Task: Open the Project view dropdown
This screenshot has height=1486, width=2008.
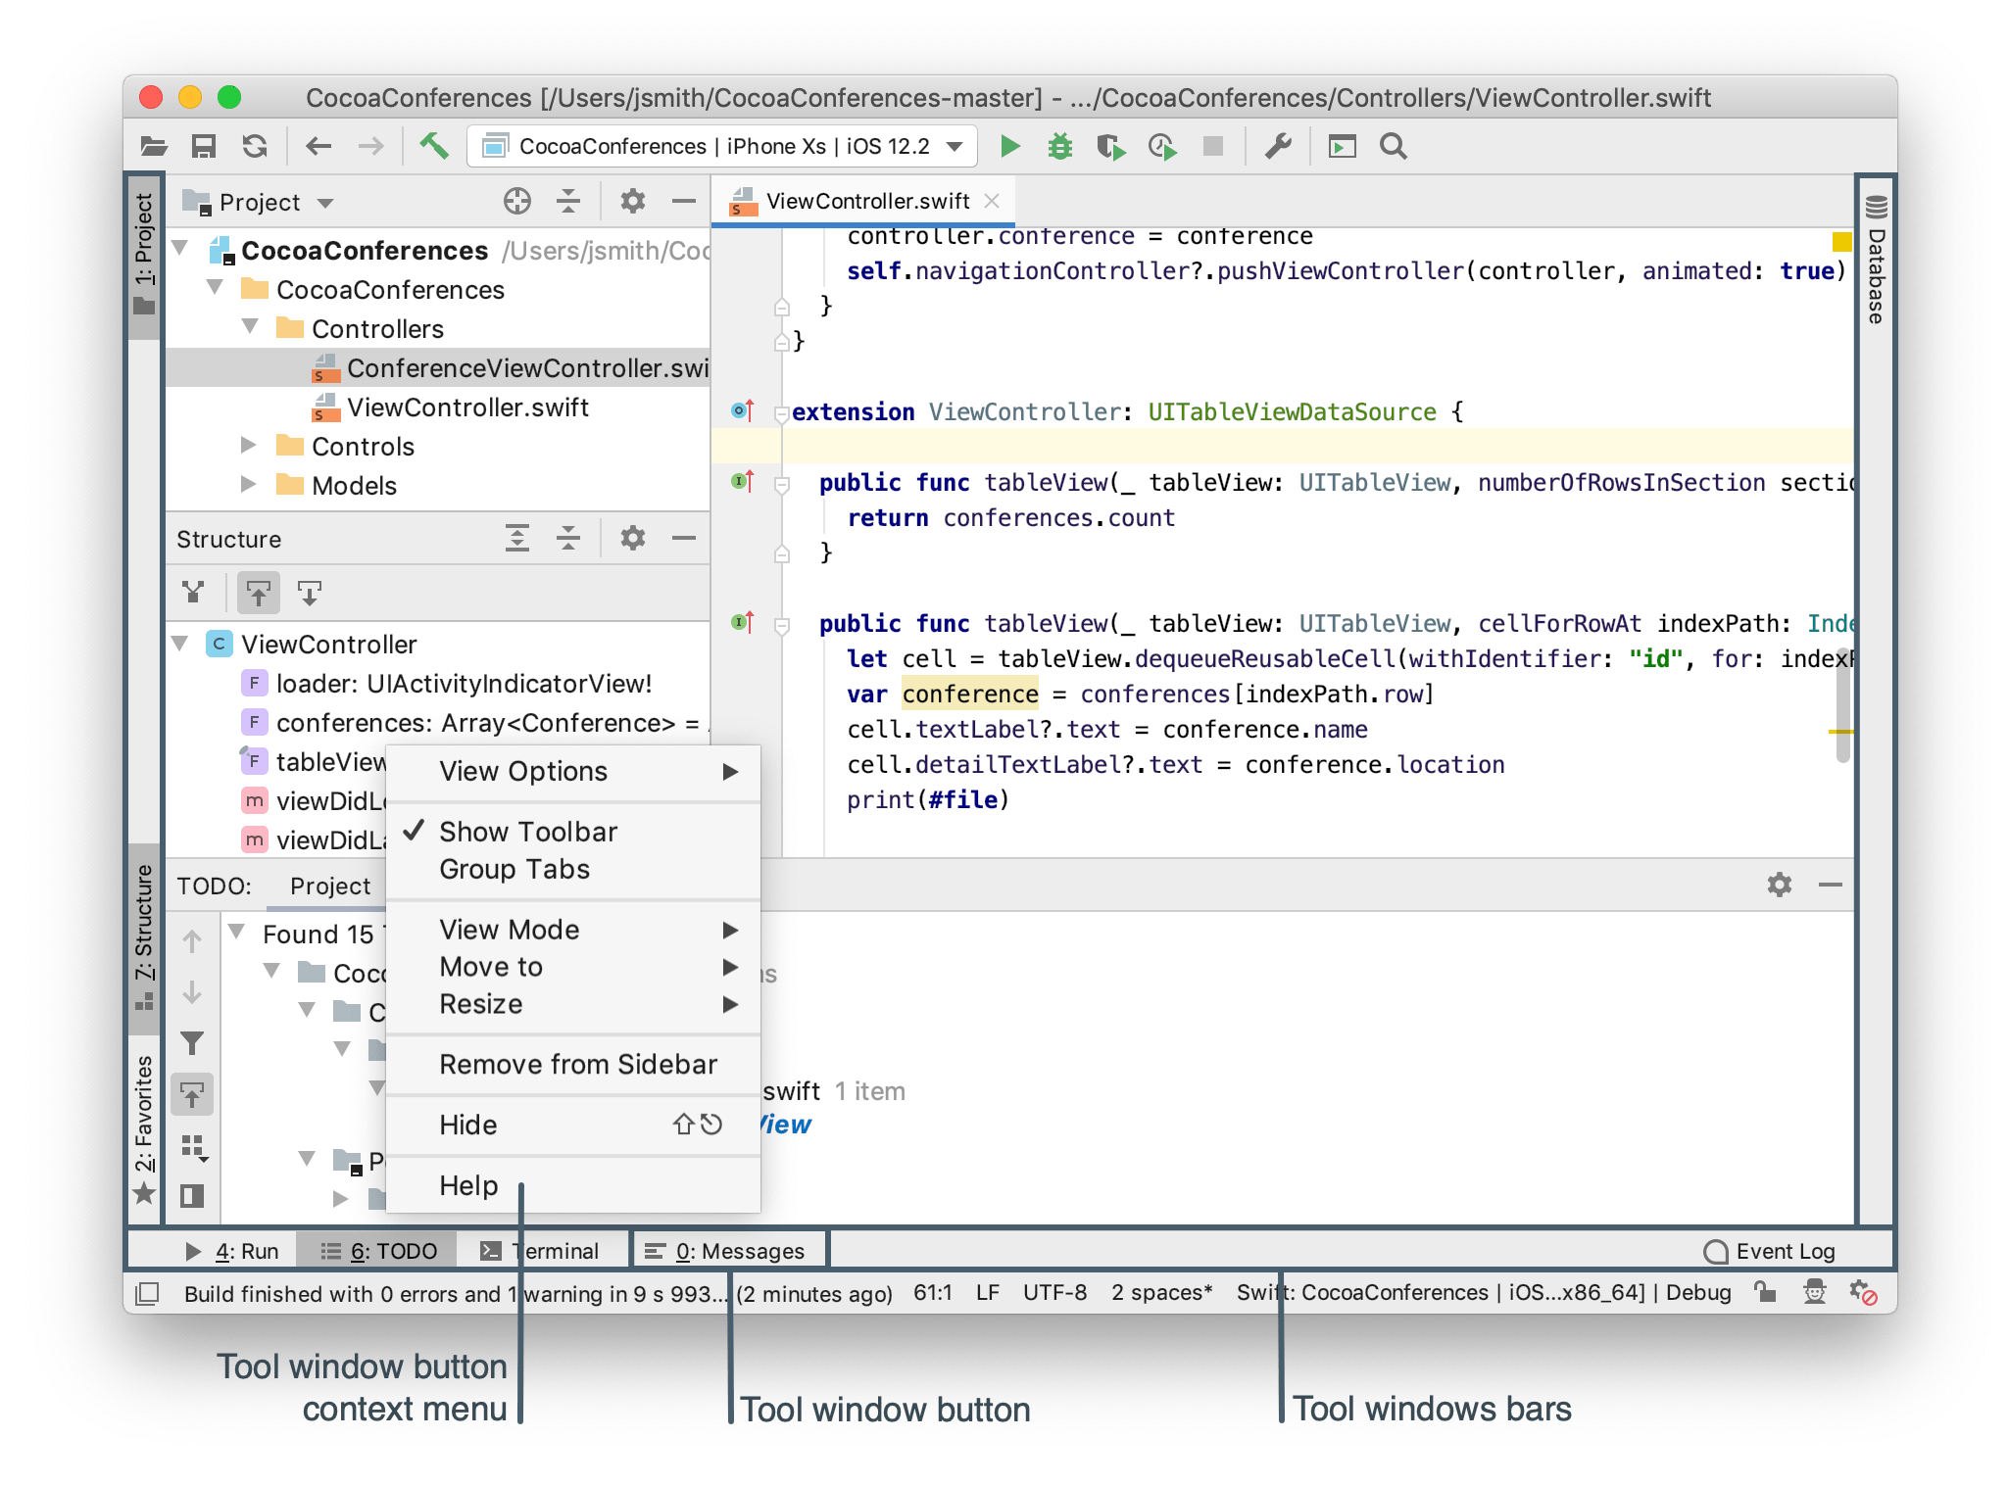Action: (x=259, y=202)
